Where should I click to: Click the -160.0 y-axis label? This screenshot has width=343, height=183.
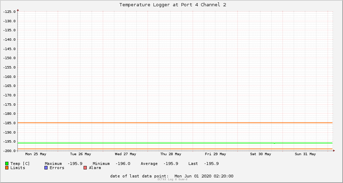9,77
